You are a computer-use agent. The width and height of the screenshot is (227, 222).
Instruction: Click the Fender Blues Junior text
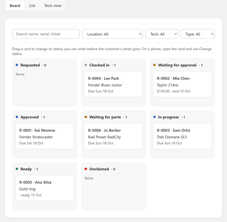tap(105, 85)
